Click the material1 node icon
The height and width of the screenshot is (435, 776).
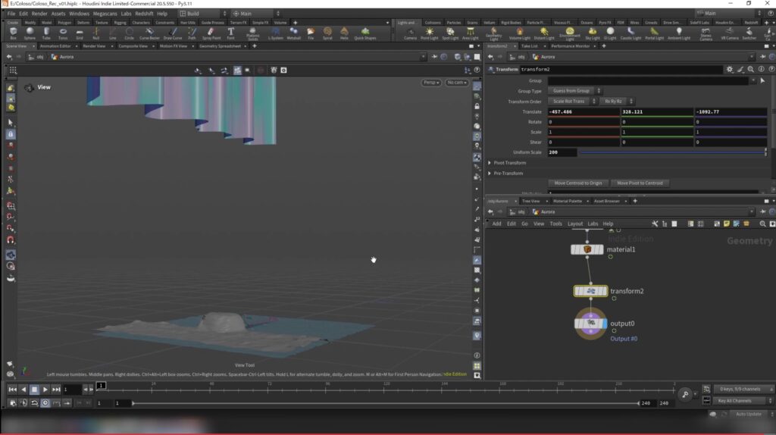click(587, 249)
